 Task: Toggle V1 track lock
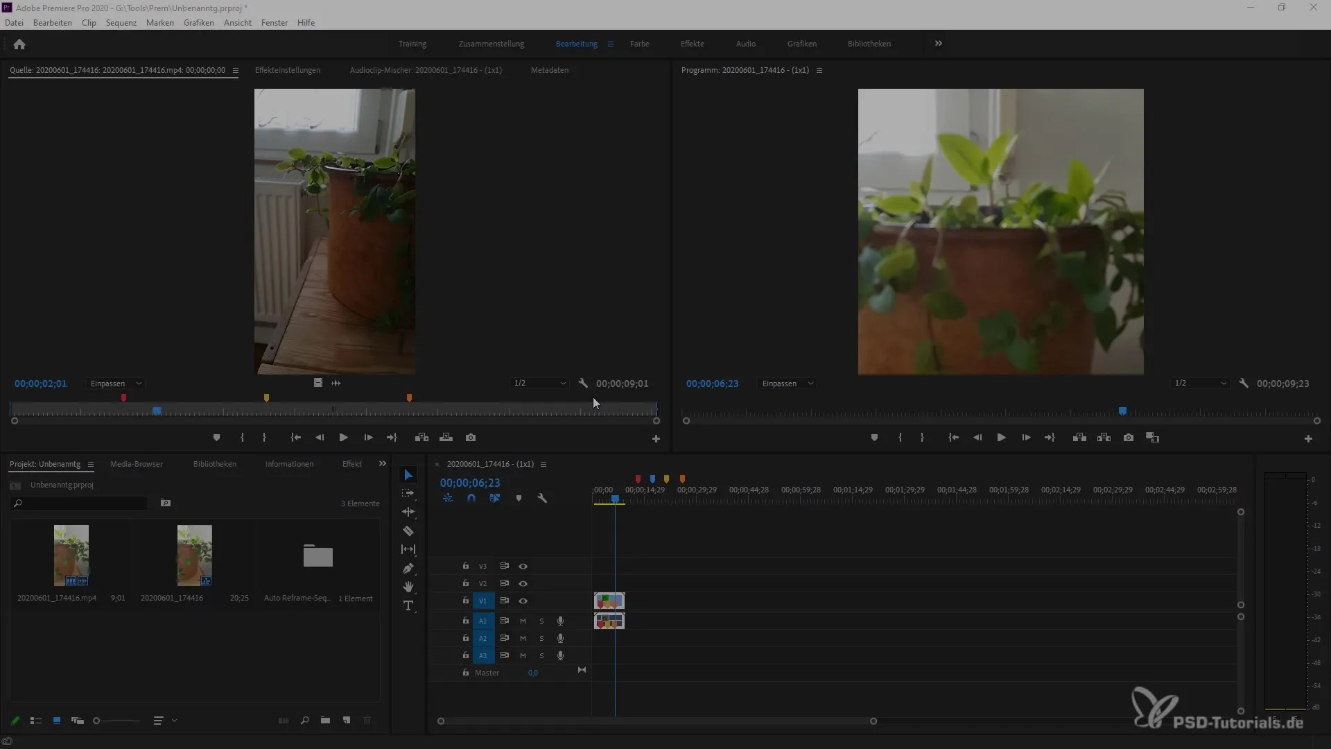466,601
